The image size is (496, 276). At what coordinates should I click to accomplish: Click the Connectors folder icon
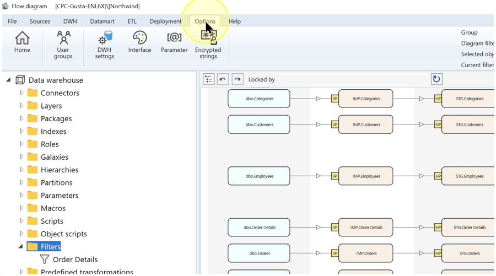pyautogui.click(x=33, y=93)
